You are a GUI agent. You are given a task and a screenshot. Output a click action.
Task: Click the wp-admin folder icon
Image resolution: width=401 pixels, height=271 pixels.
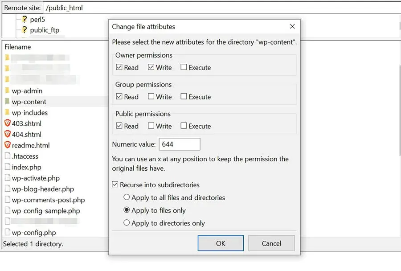coord(7,91)
